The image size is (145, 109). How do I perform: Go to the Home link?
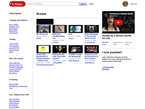92,4
